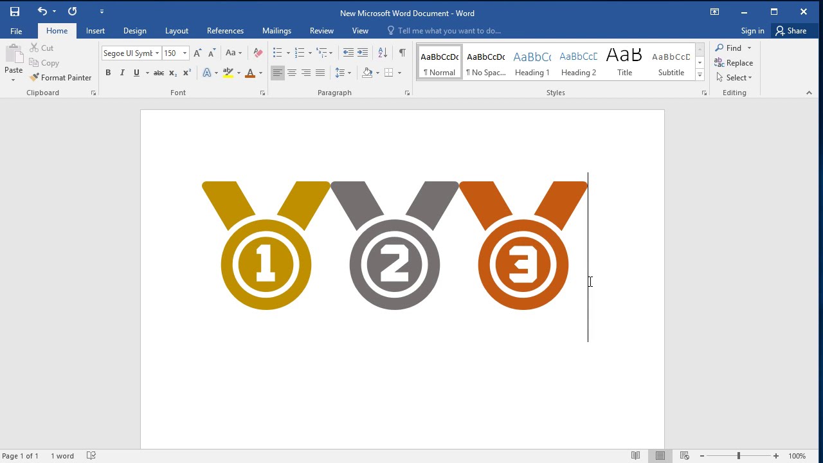Image resolution: width=823 pixels, height=463 pixels.
Task: Click the zoom slider in status bar
Action: (x=738, y=456)
